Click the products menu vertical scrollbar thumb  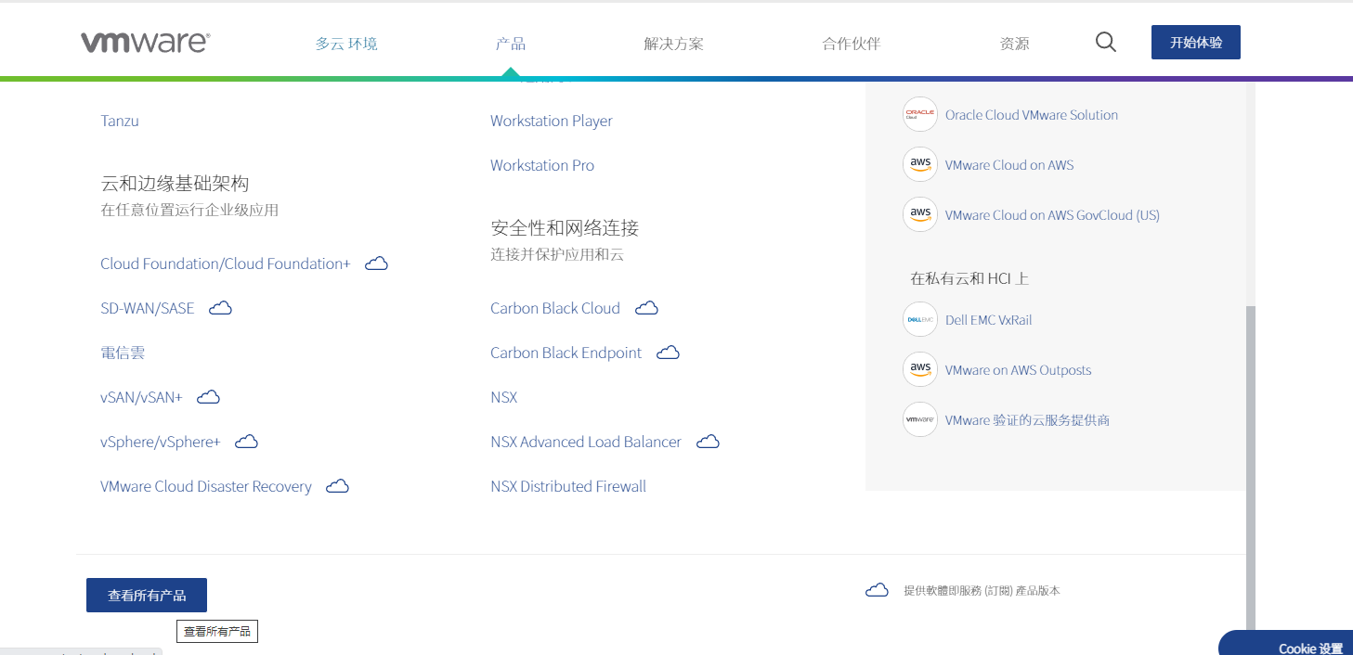(x=1250, y=469)
